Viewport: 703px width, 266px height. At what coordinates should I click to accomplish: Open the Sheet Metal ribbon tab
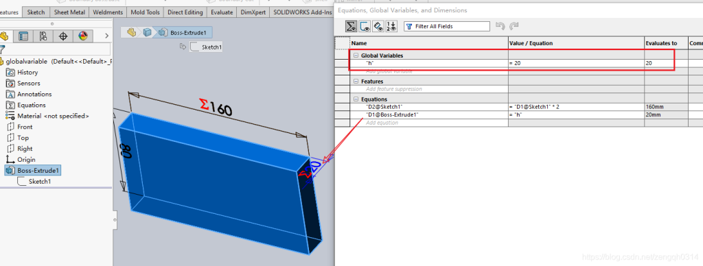coord(69,12)
